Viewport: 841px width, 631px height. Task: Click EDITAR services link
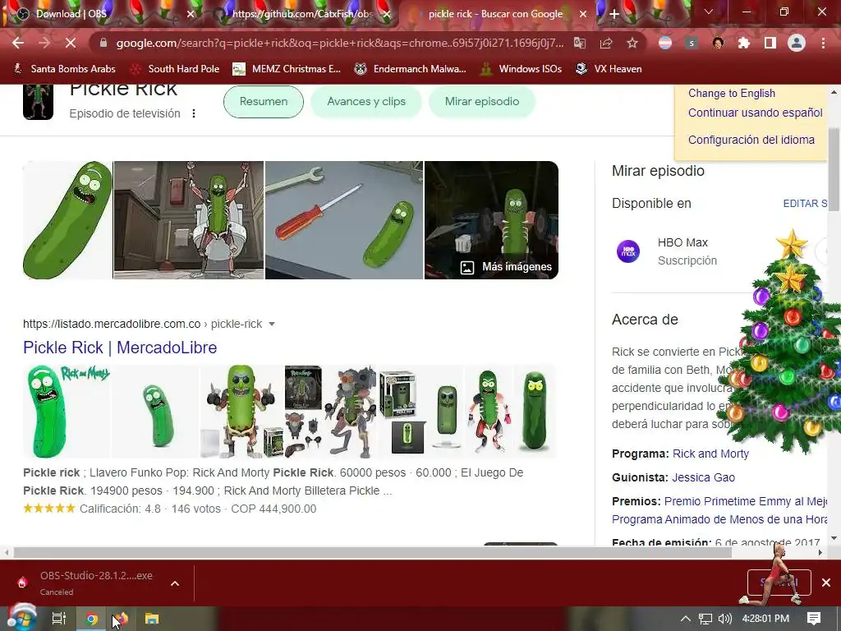pyautogui.click(x=805, y=204)
